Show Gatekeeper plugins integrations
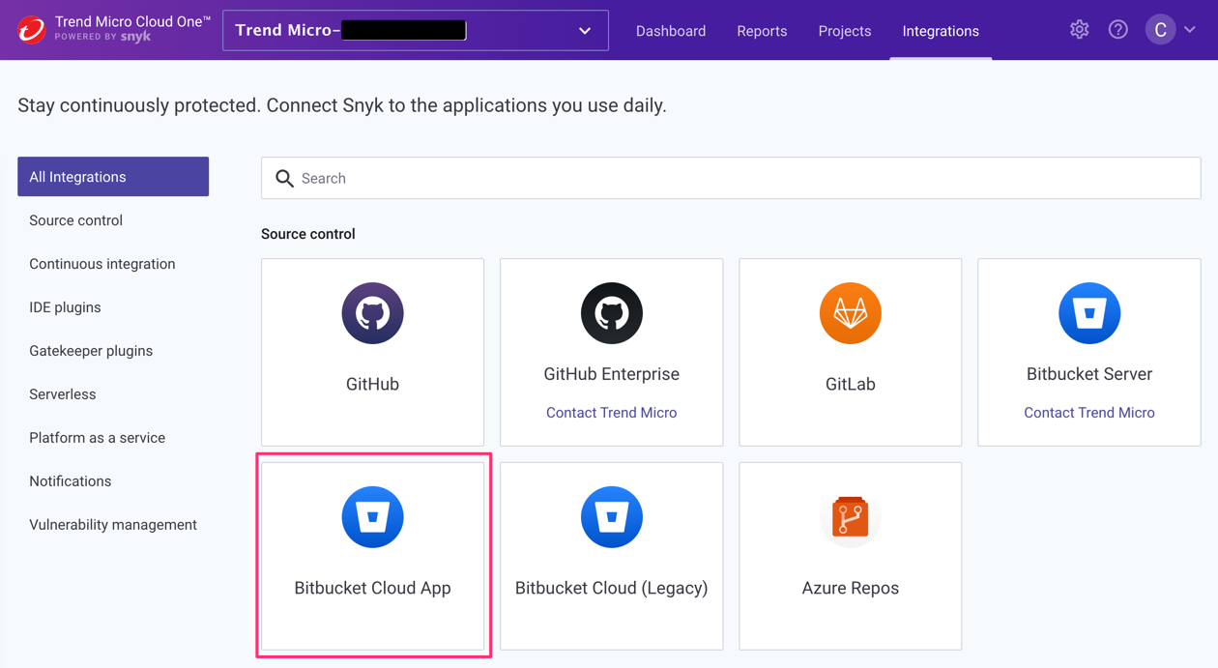The width and height of the screenshot is (1218, 668). click(x=91, y=351)
